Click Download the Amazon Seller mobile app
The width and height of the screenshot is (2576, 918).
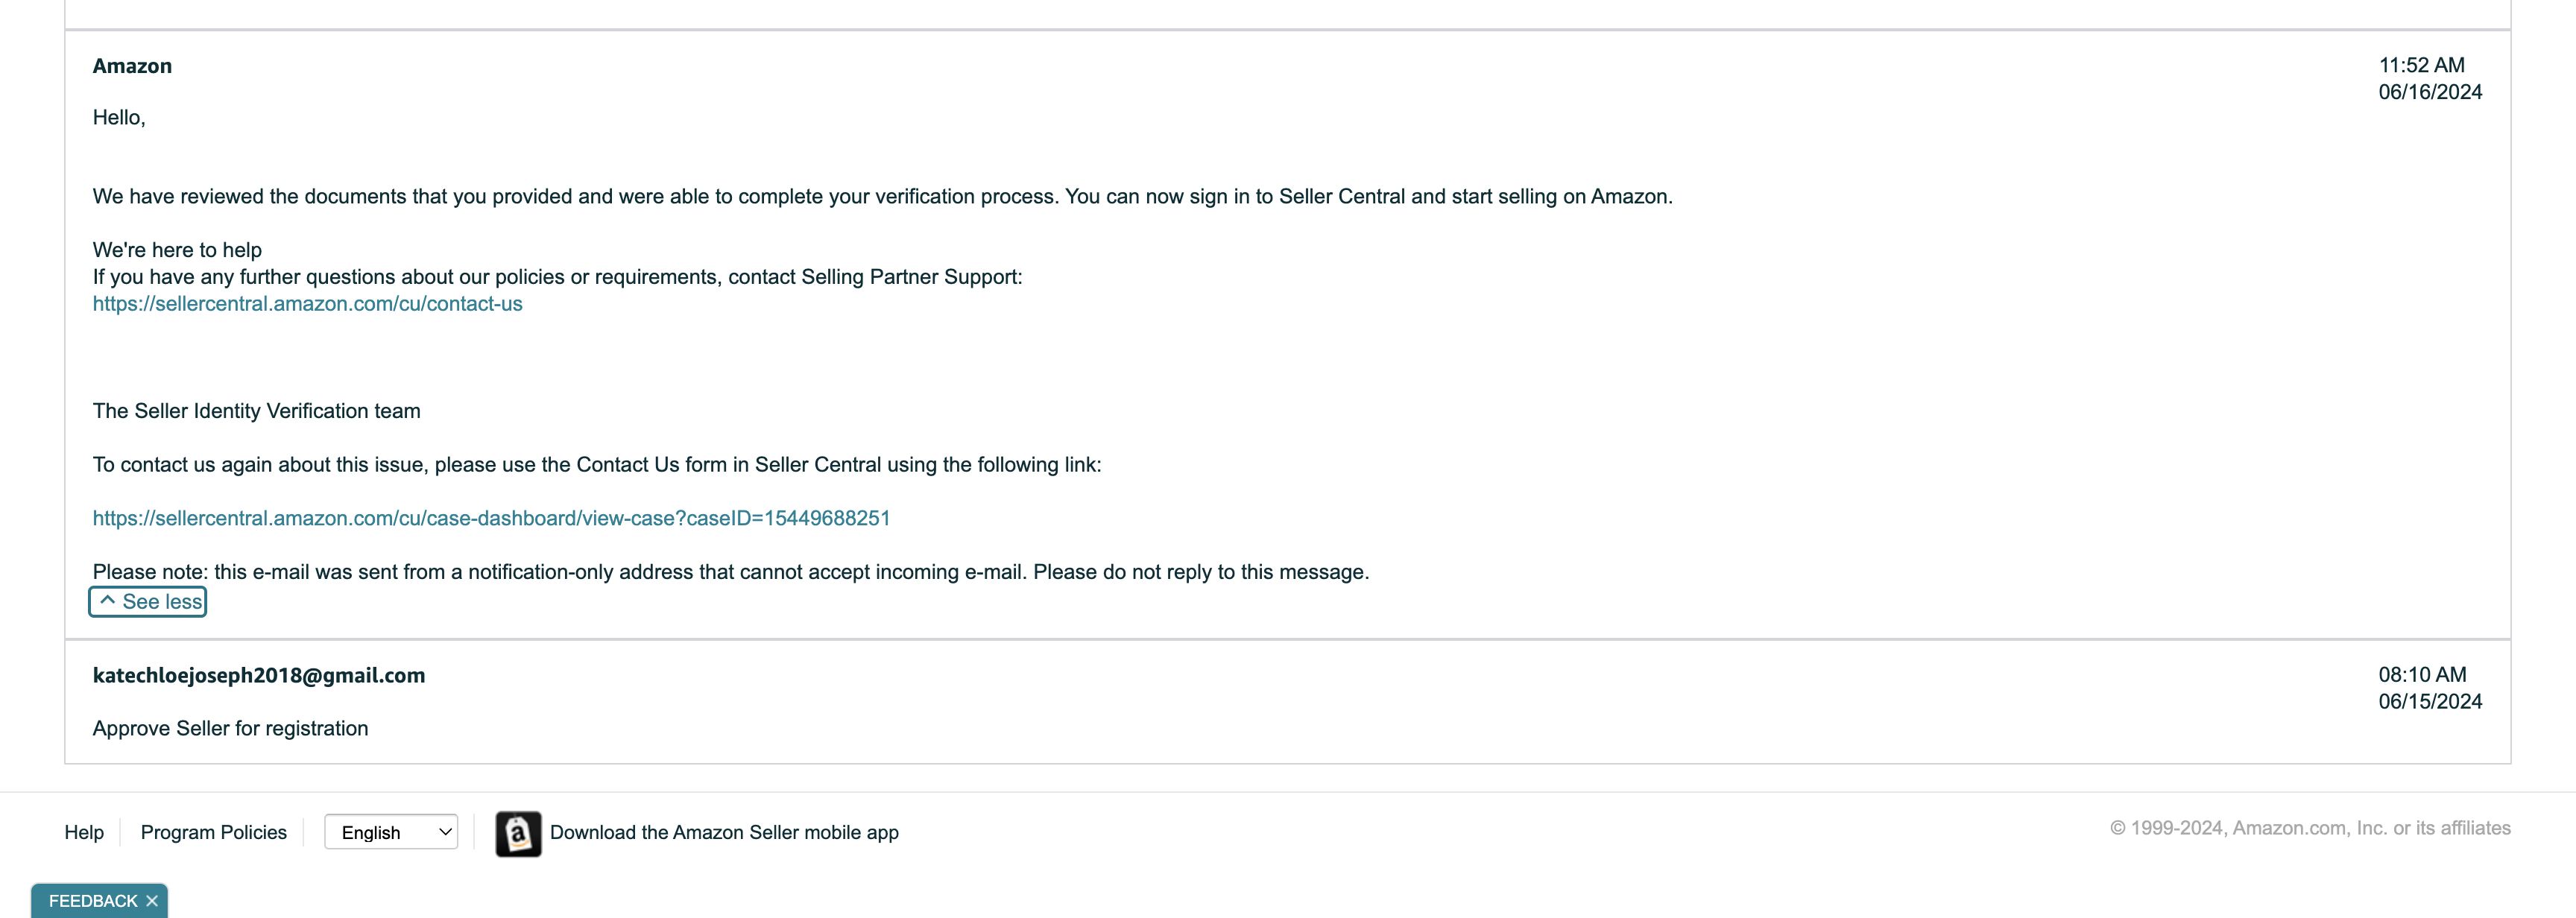(x=724, y=832)
